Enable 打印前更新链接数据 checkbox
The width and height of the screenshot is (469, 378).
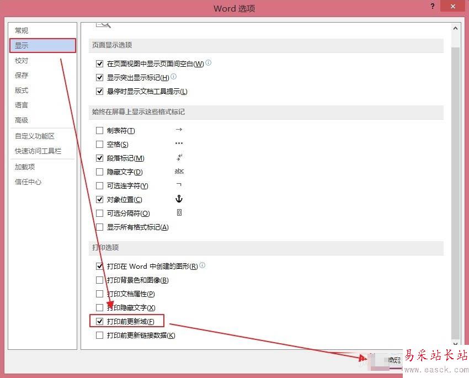tap(100, 336)
